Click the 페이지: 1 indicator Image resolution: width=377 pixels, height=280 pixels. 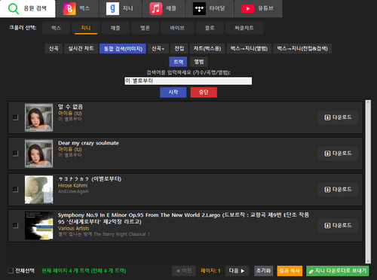click(210, 271)
